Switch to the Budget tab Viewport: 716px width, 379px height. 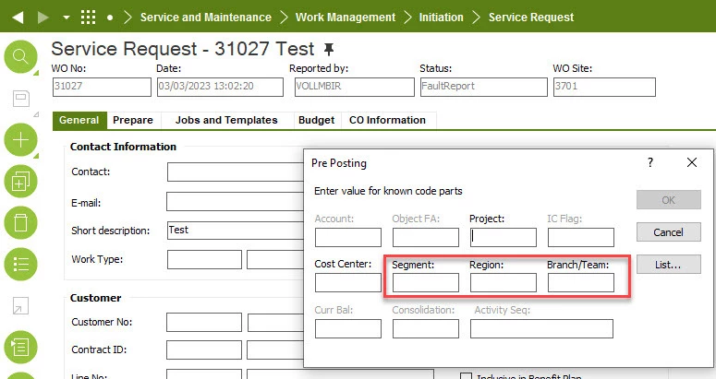317,120
